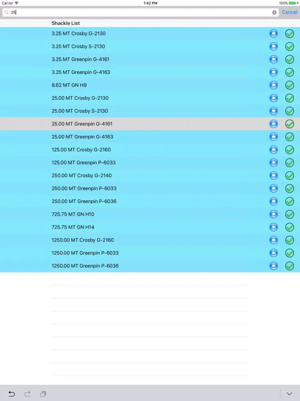Tap blue arrow icon for 8.62 MT GN H9
The height and width of the screenshot is (401, 300).
pos(274,85)
